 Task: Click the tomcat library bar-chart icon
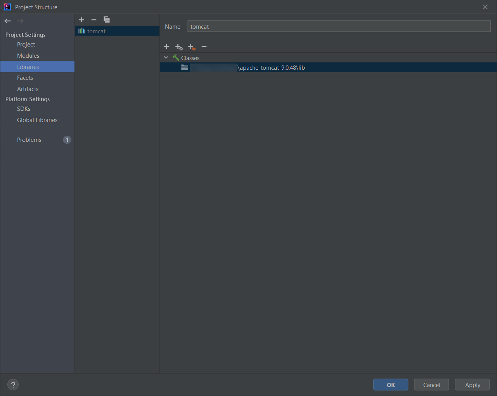82,31
